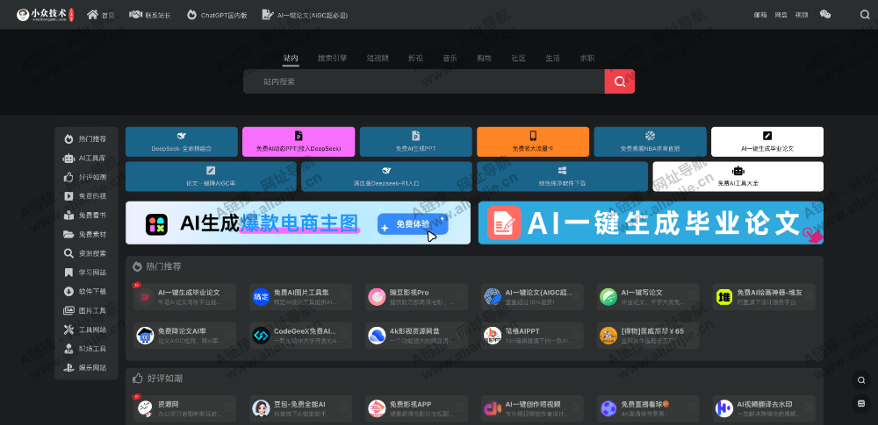878x425 pixels.
Task: Click arrow on 豌豆影视Pro card
Action: coord(461,295)
